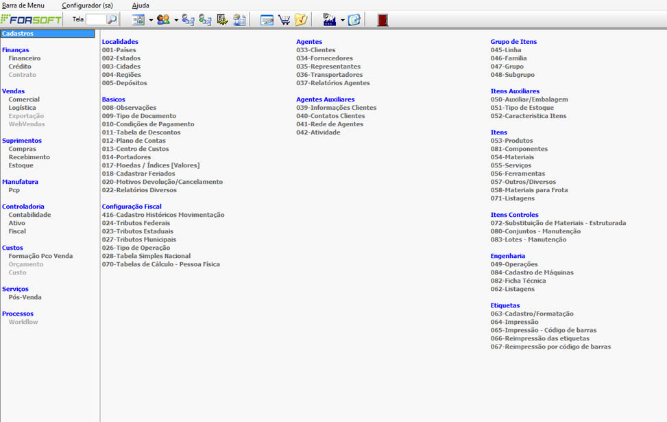Open the Barra de Menu menu
The height and width of the screenshot is (422, 667).
click(23, 5)
